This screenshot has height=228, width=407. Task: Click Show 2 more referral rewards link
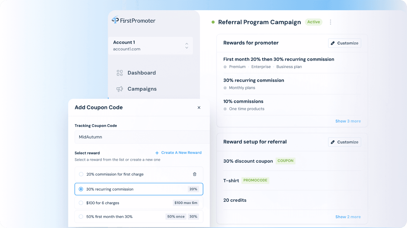[x=348, y=217]
